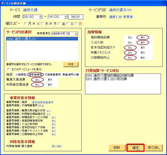Select list item 2443 通所介護Ⅱ33
Image resolution: width=167 pixels, height=155 pixels.
pyautogui.click(x=42, y=39)
